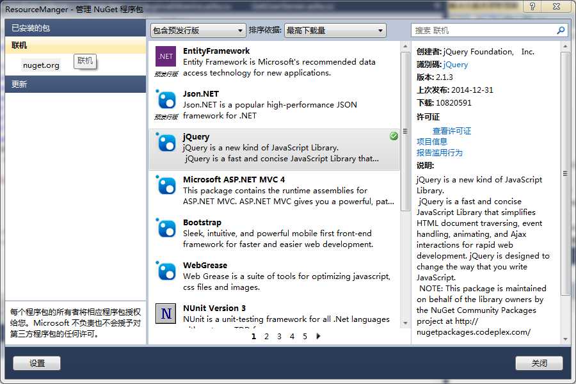Expand the 已安装的包 section
Viewport: 576px width, 384px height.
pos(76,28)
